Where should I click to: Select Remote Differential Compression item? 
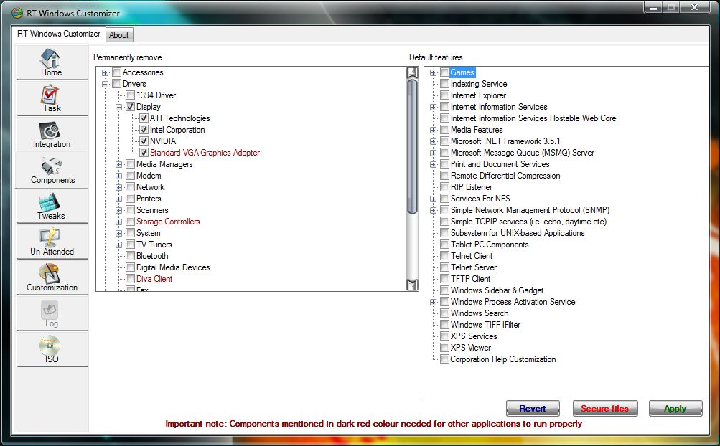[505, 175]
